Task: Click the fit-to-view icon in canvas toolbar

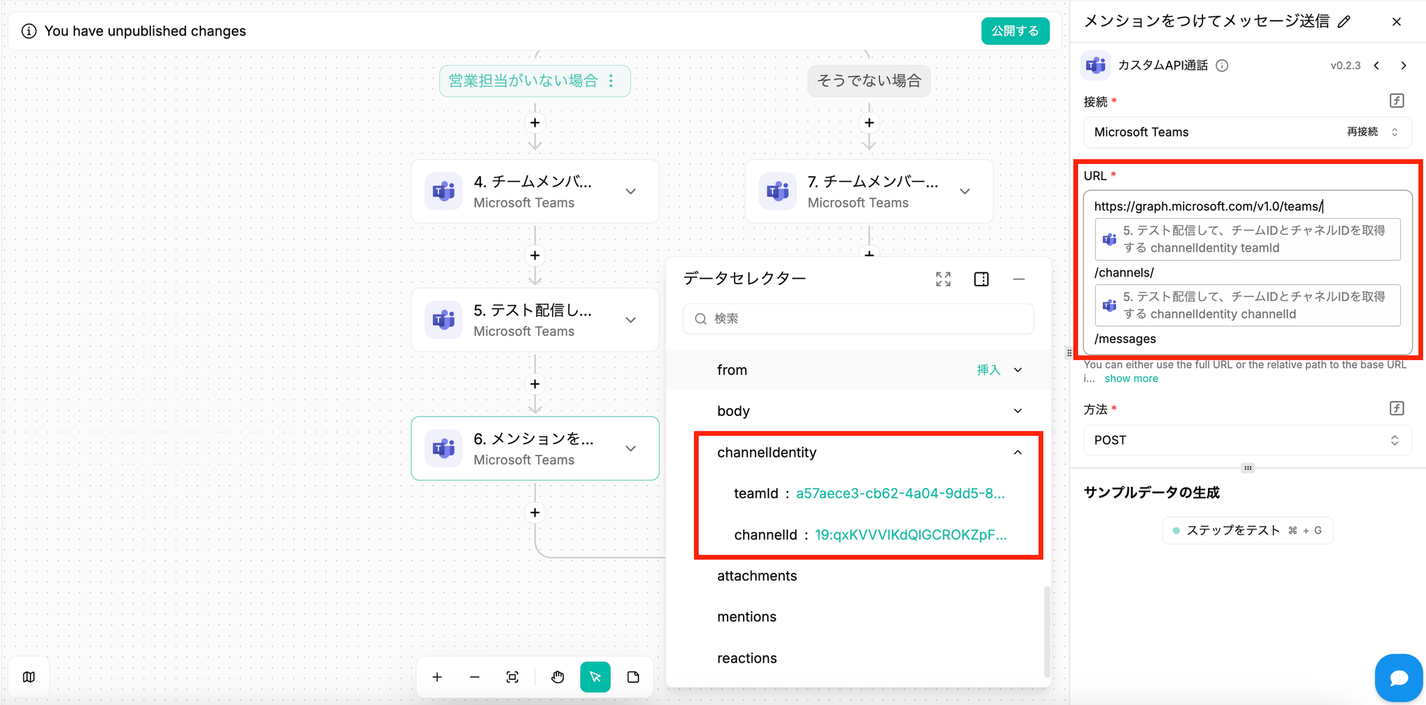Action: click(512, 677)
